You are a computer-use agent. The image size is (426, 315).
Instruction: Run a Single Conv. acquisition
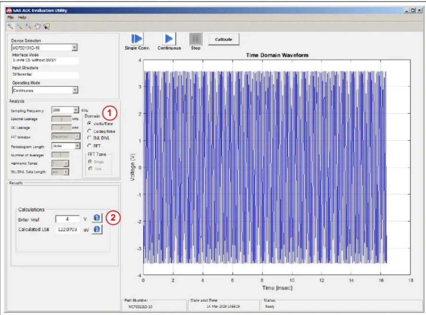tap(137, 39)
